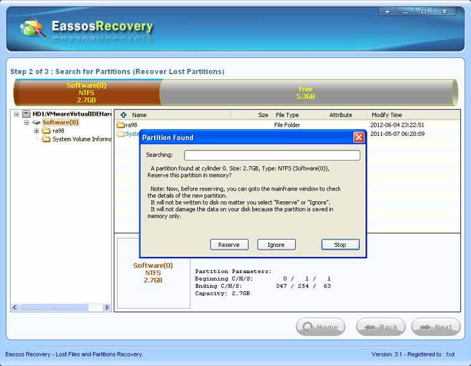
Task: Select the Software(0) NTFS 2.7GB preview thumbnail
Action: pyautogui.click(x=153, y=273)
